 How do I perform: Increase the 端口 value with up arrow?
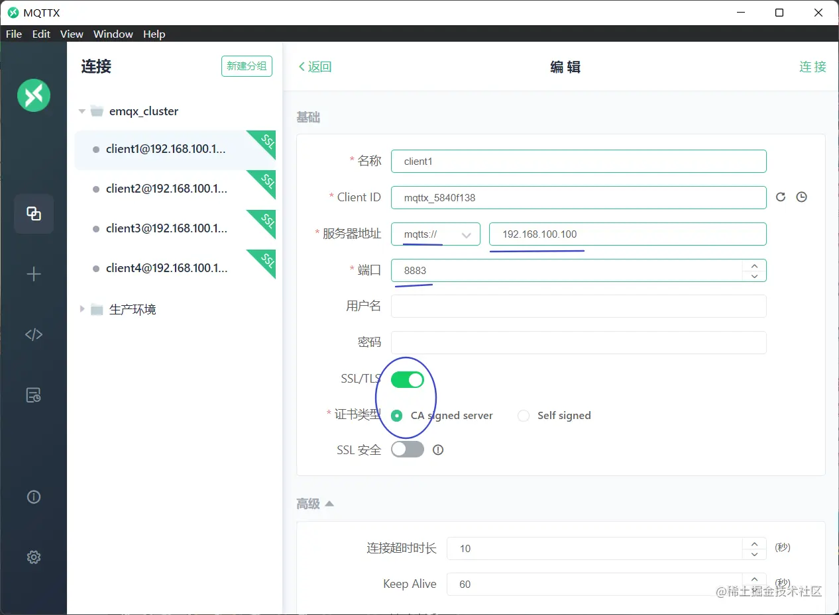[x=754, y=265]
